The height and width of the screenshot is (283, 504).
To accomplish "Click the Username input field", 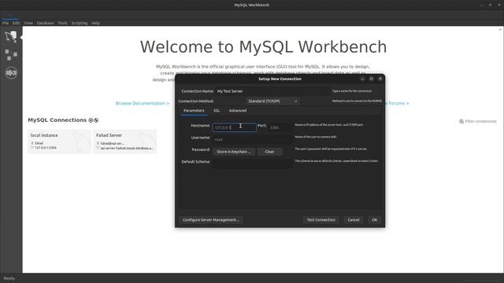I will [252, 140].
